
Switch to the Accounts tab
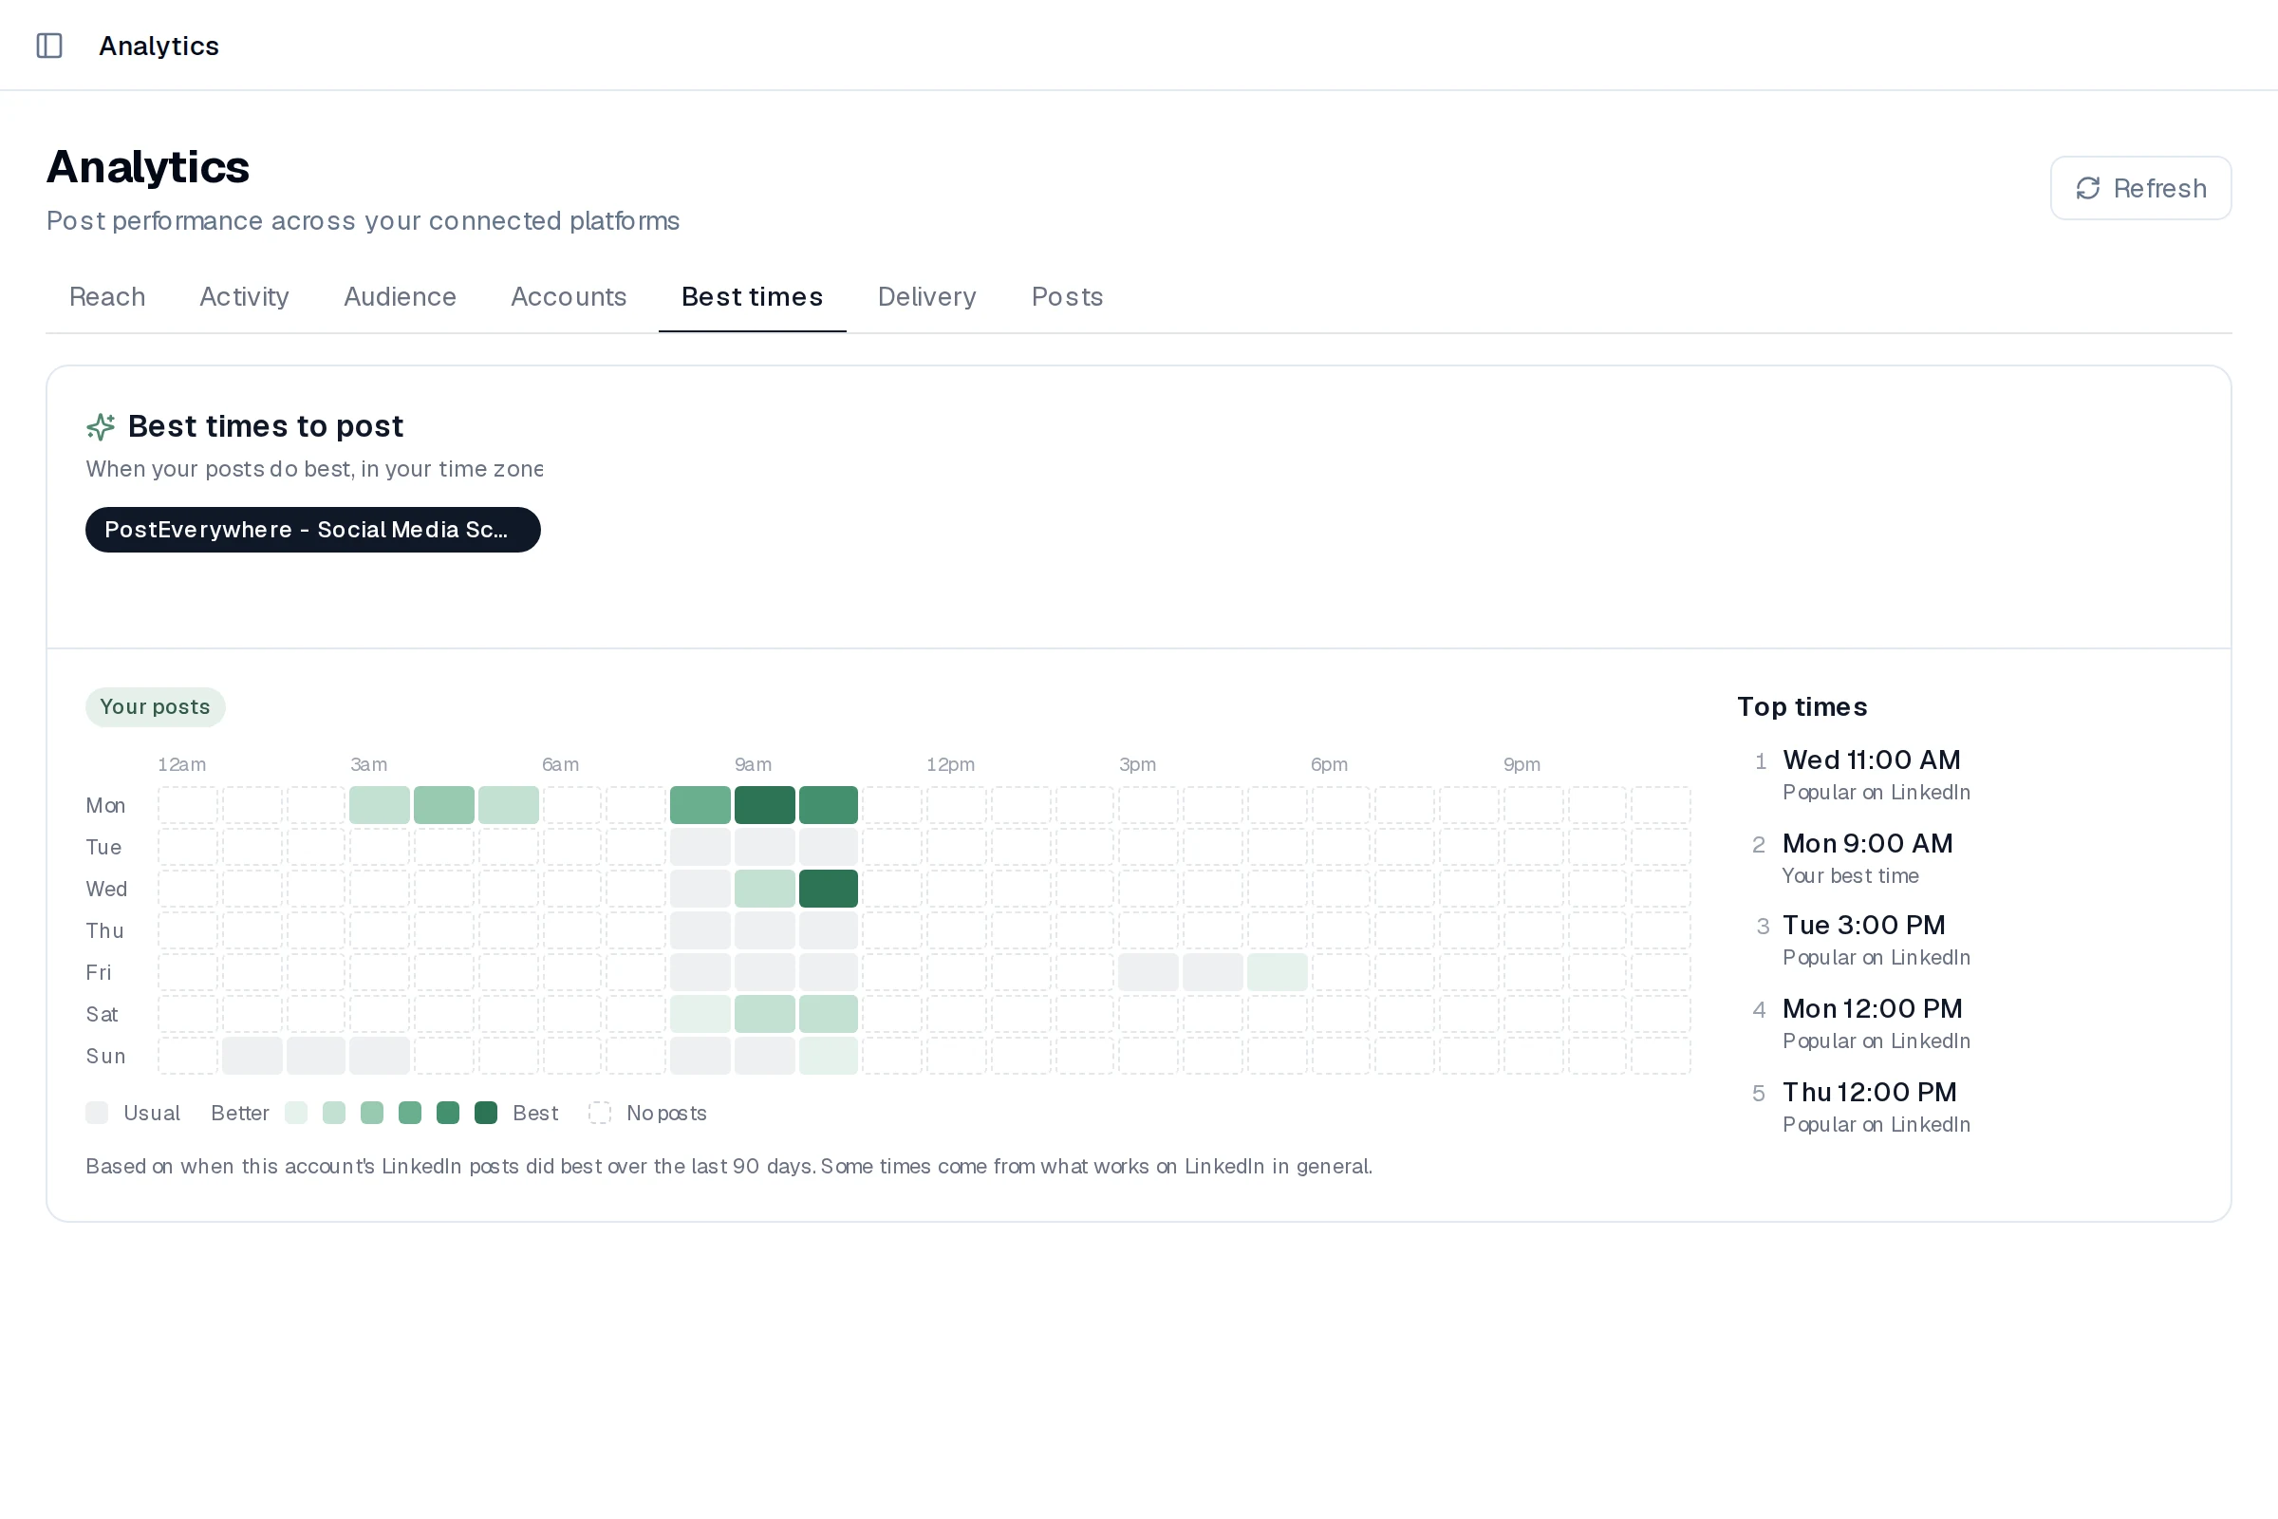pos(569,296)
